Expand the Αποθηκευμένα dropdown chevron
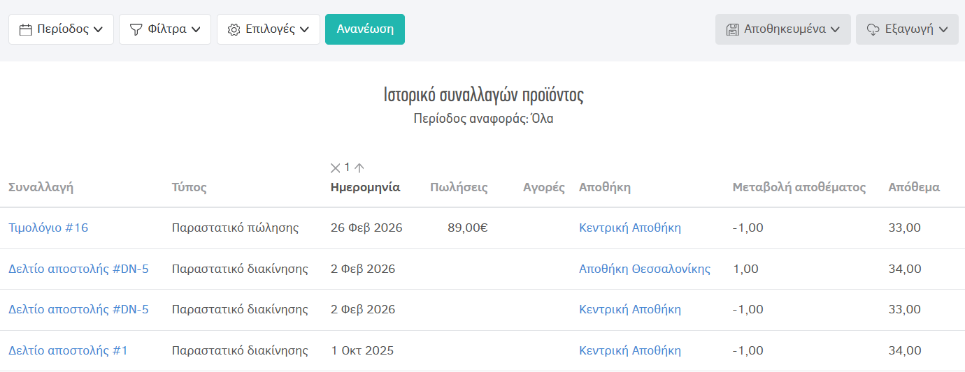 coord(834,29)
